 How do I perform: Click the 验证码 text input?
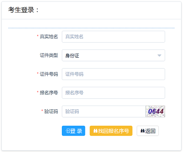(104, 112)
